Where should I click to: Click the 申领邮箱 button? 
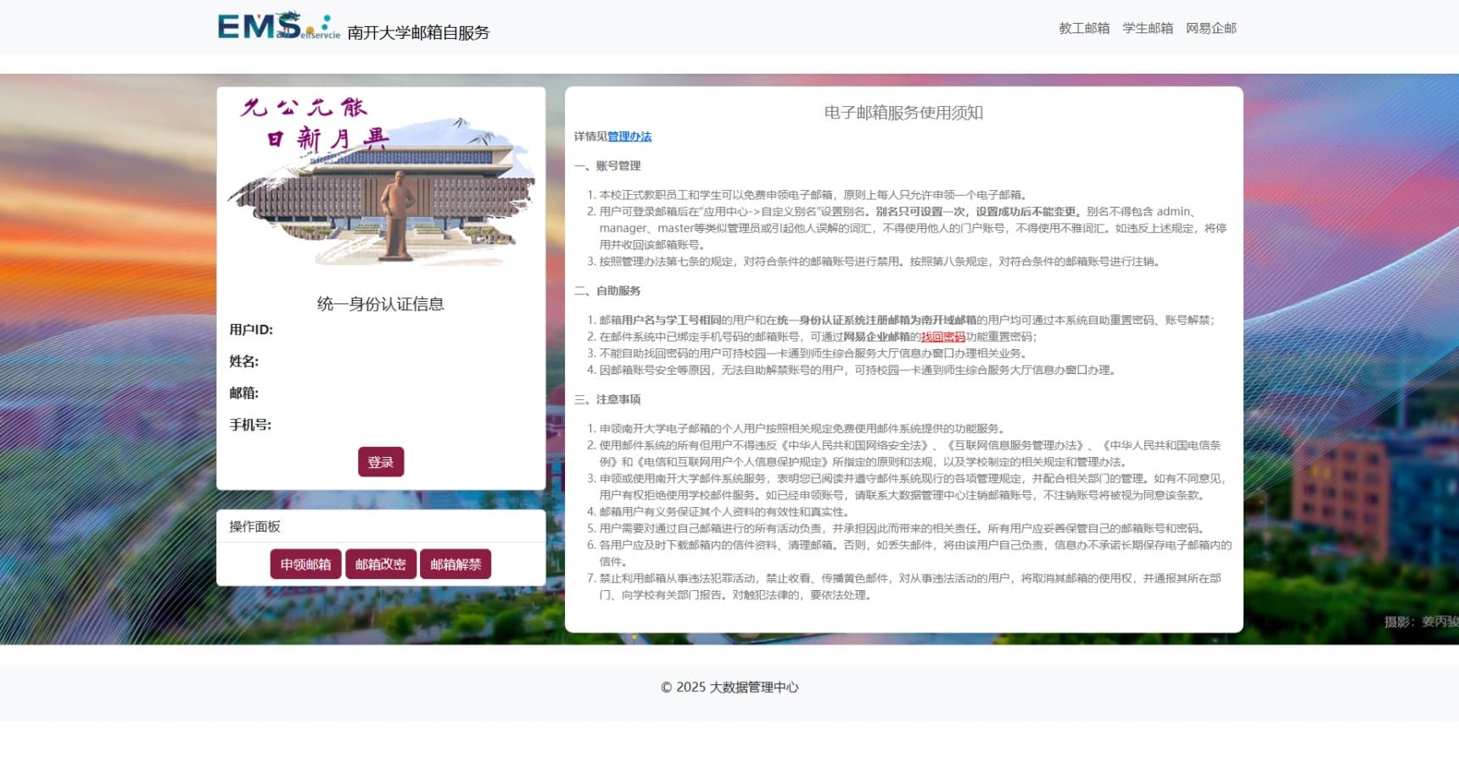coord(305,564)
